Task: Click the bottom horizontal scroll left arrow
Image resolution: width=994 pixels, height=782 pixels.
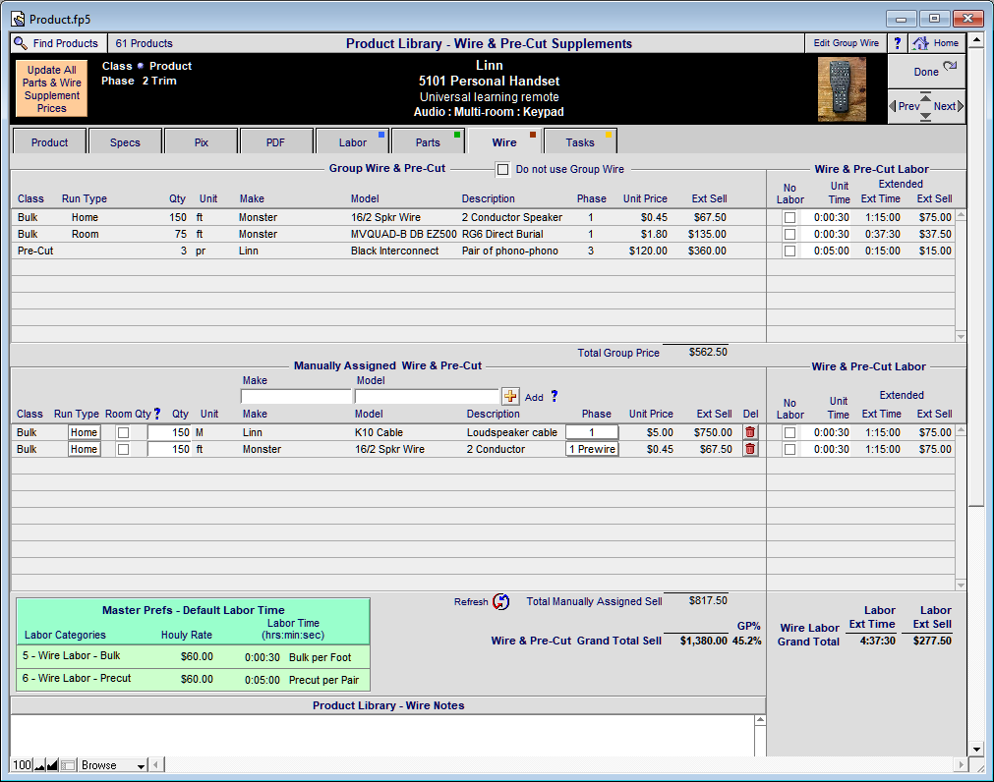Action: [156, 765]
